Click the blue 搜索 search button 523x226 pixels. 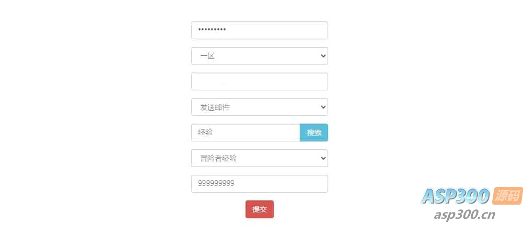[x=314, y=133]
